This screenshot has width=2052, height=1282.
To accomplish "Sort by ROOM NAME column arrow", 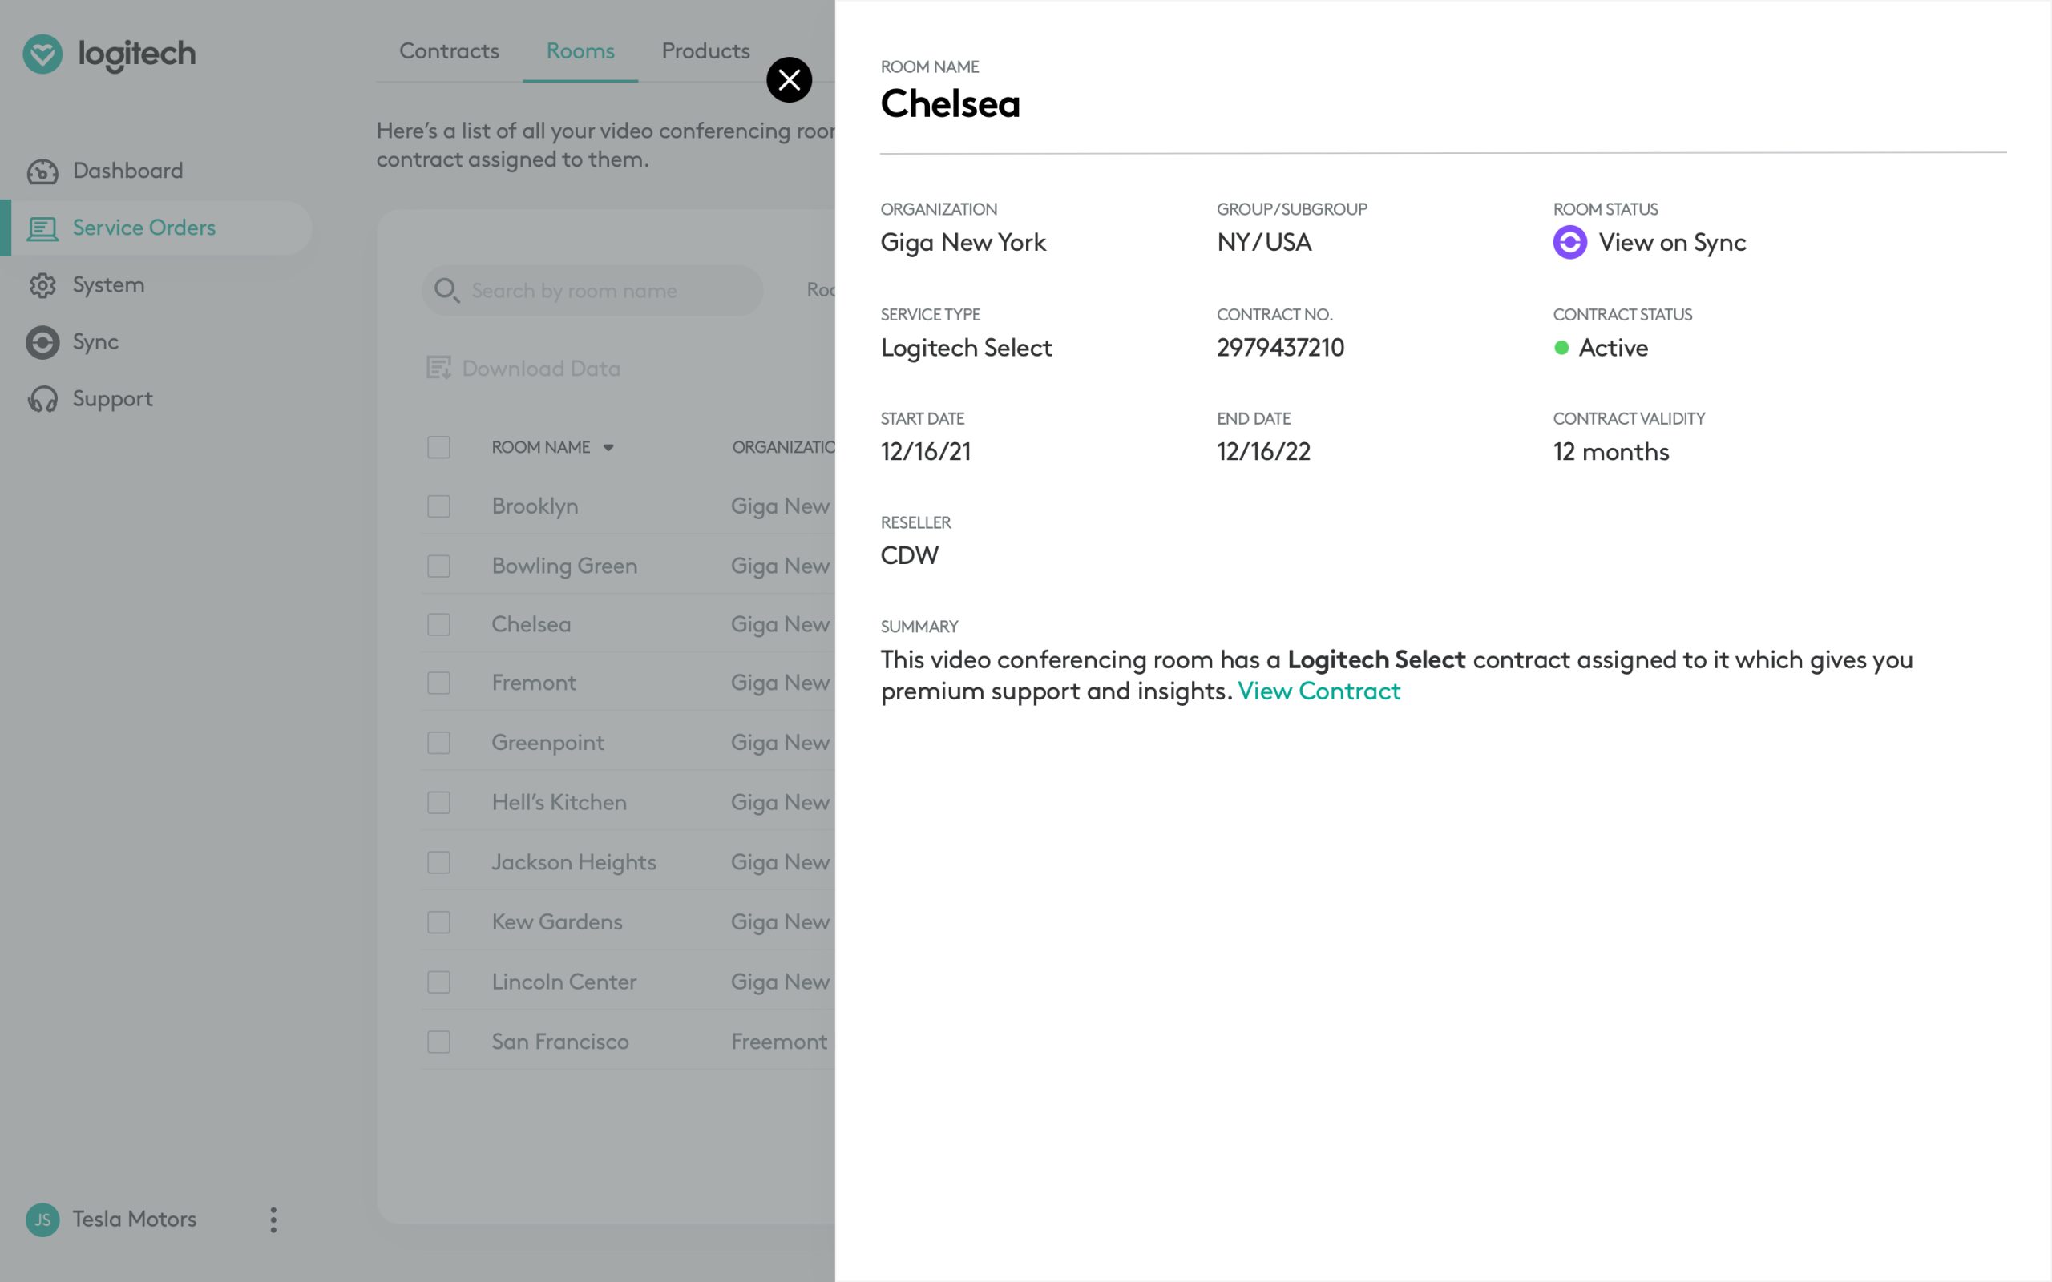I will point(608,448).
